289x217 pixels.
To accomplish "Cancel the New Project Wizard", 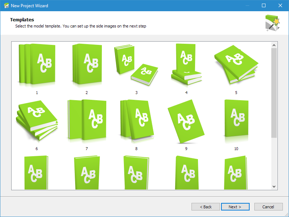I will coord(268,207).
